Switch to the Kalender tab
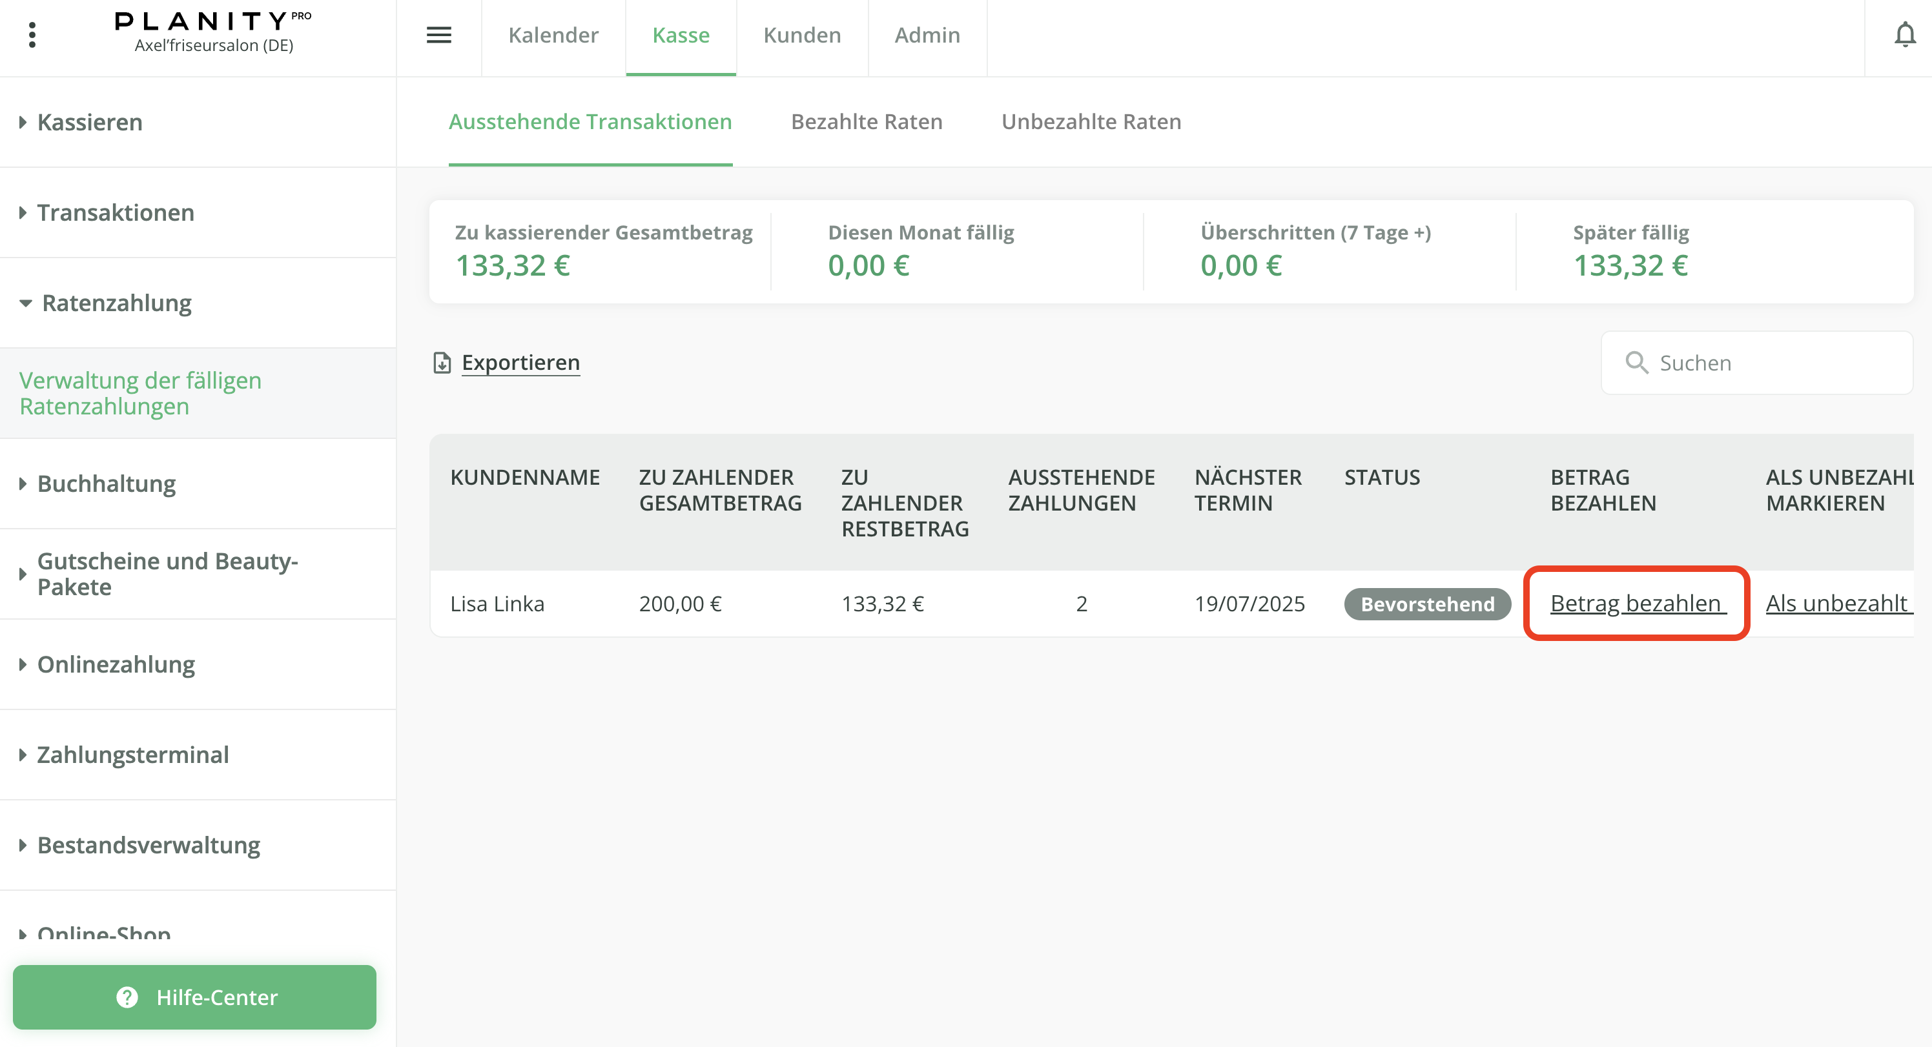1932x1047 pixels. click(553, 34)
